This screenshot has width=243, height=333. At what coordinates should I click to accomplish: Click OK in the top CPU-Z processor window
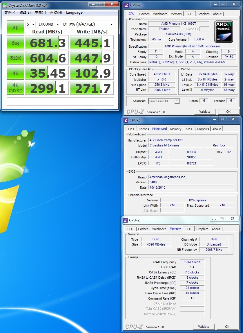(x=228, y=112)
